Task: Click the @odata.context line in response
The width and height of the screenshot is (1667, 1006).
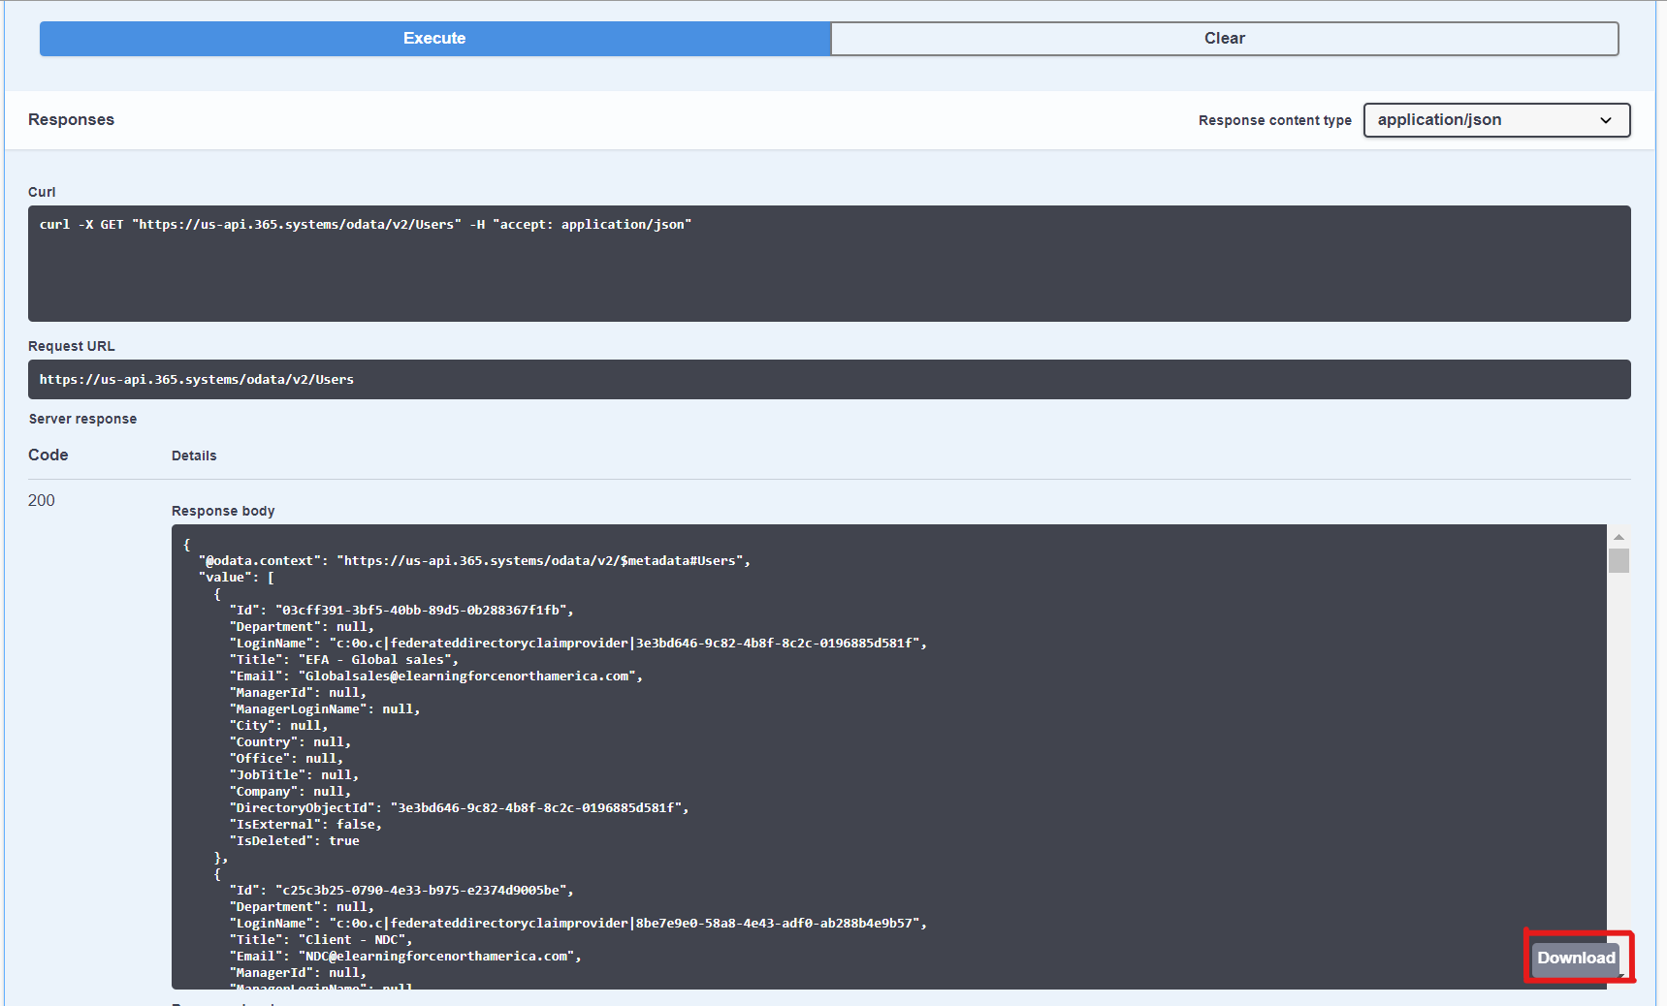Action: pos(474,561)
